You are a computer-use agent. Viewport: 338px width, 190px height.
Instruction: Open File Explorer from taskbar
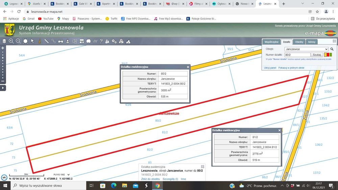[125, 186]
